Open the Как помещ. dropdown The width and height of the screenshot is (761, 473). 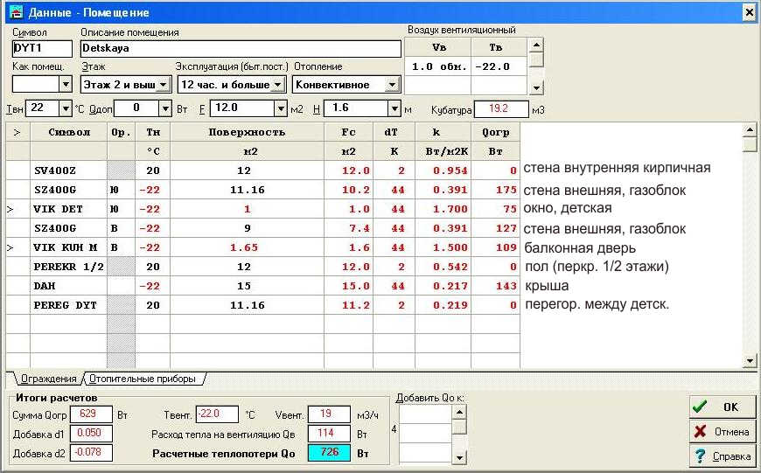coord(66,85)
